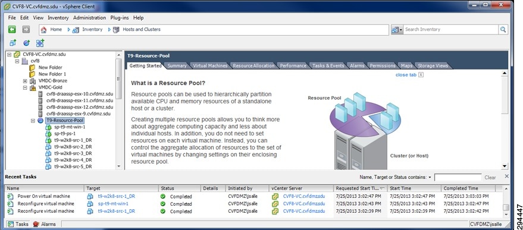Screen dimensions: 523x230
Task: Click the New vApp toolbar icon
Action: click(x=40, y=43)
